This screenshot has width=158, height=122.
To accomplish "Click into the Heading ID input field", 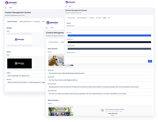I will pyautogui.click(x=100, y=73).
